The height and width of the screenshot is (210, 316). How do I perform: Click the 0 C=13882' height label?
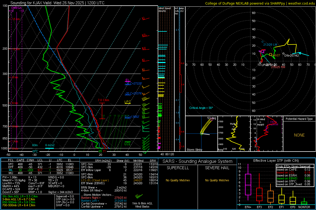pyautogui.click(x=132, y=117)
